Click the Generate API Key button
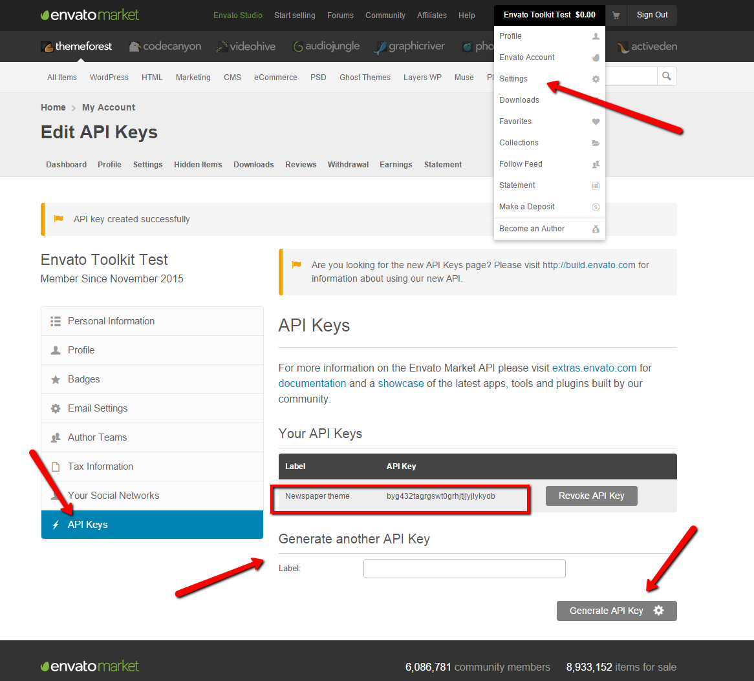The height and width of the screenshot is (681, 754). [616, 611]
